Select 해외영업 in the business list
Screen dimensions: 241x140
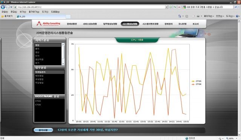(x=49, y=76)
